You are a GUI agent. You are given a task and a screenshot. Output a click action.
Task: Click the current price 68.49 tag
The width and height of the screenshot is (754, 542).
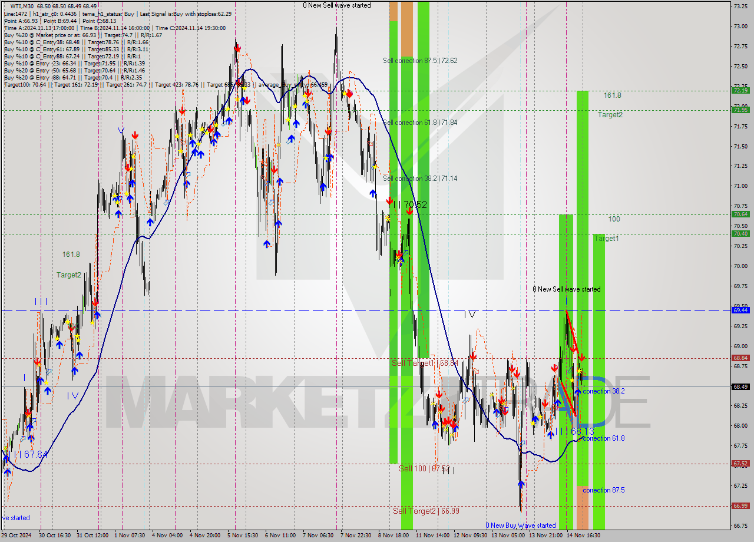point(740,386)
